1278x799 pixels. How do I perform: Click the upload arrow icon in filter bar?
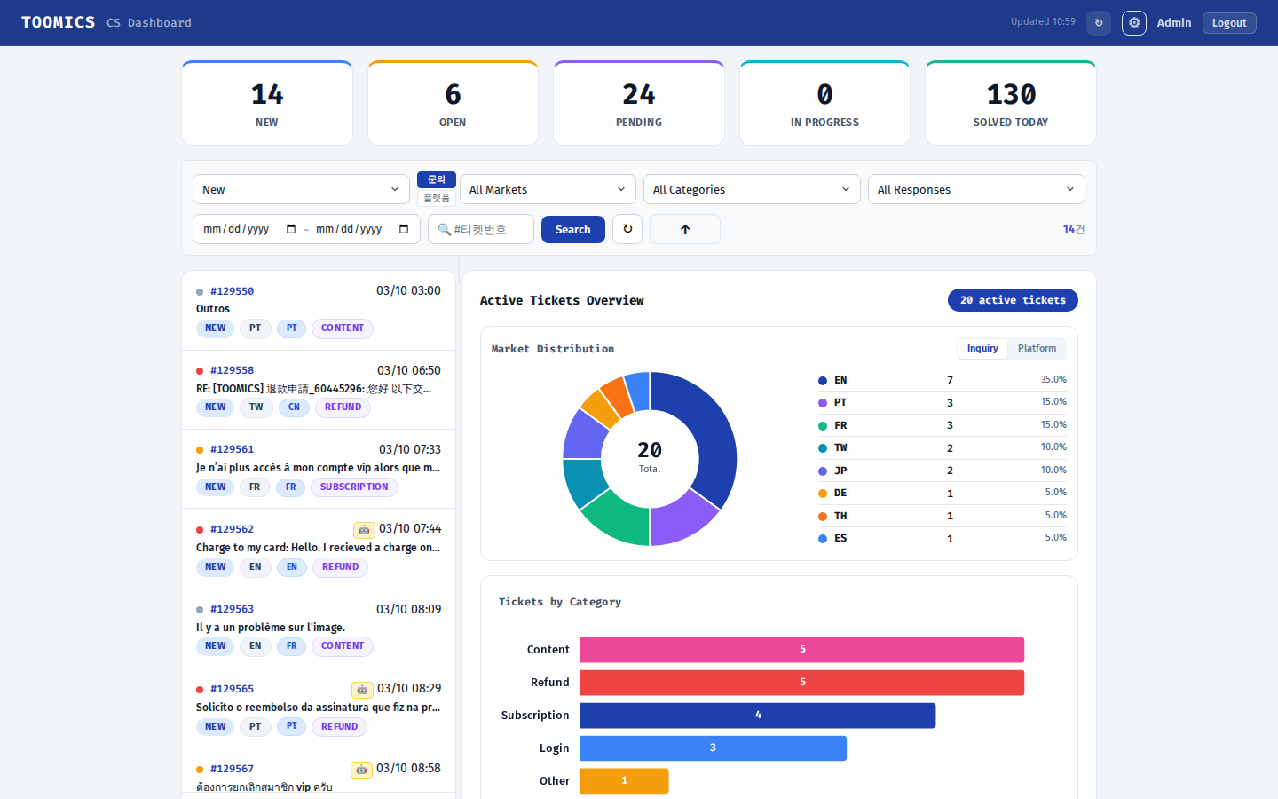pyautogui.click(x=684, y=229)
